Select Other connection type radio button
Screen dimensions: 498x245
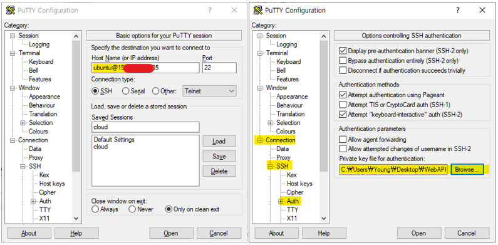pos(155,91)
